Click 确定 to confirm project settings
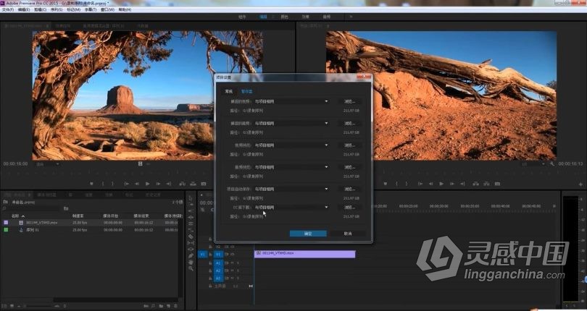The image size is (587, 311). (x=308, y=234)
